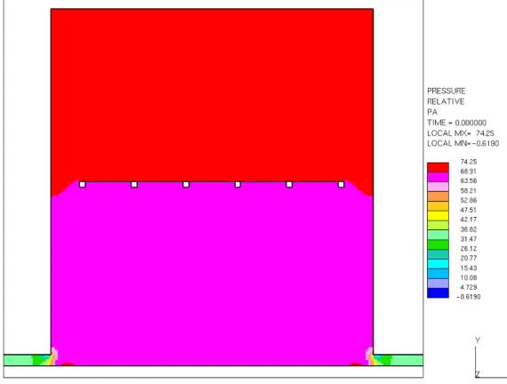Viewport: 507px width, 384px height.
Task: Click legend value 58.21
Action: (469, 191)
